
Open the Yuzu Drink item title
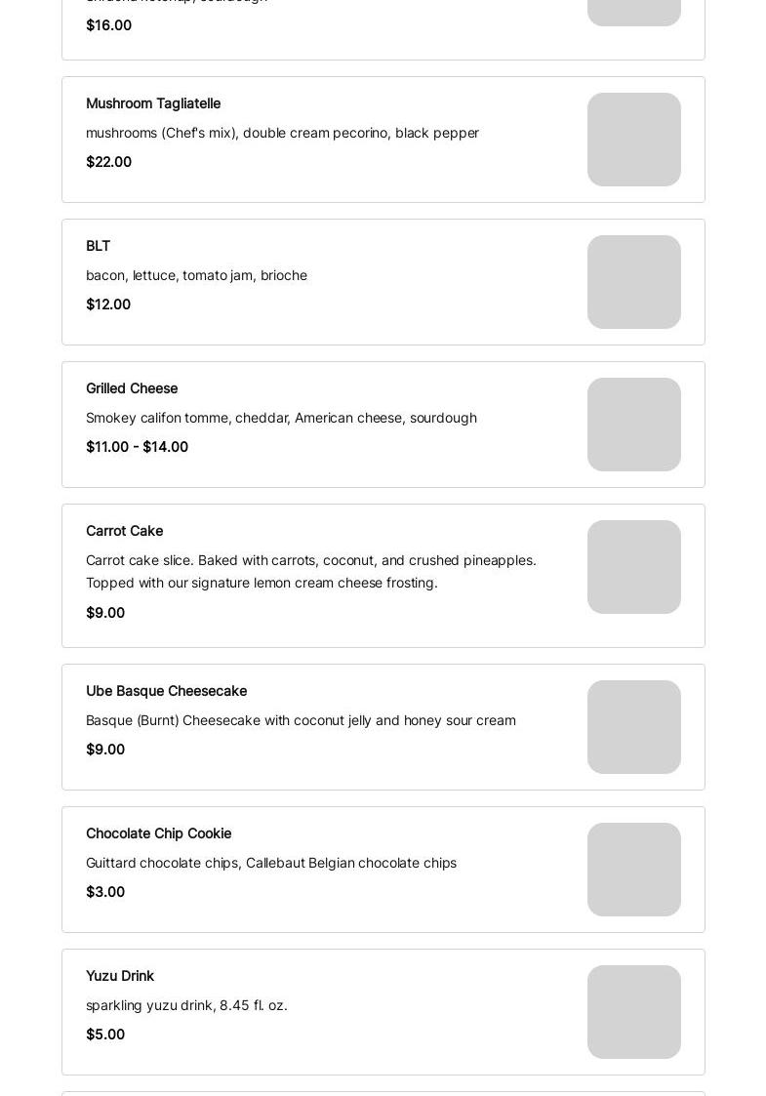tap(120, 976)
